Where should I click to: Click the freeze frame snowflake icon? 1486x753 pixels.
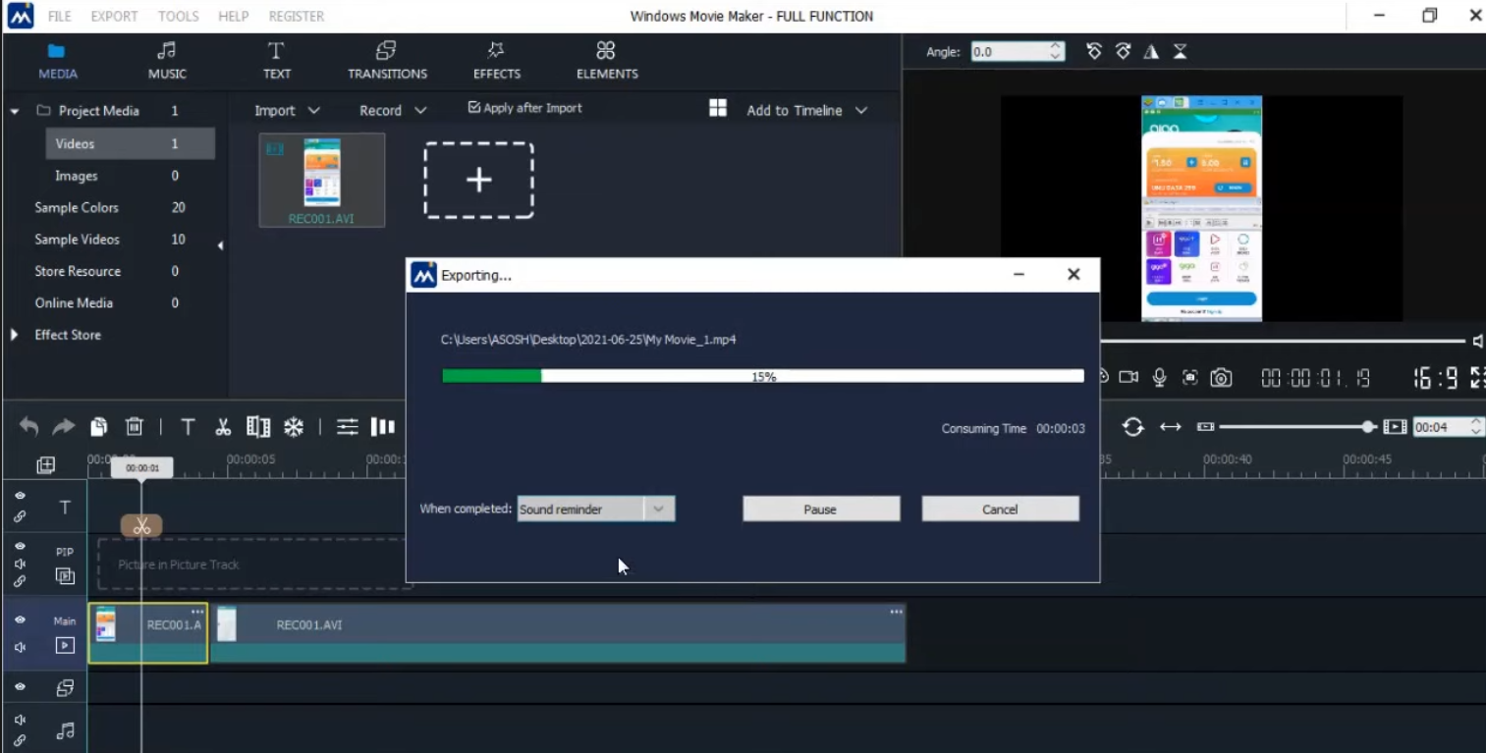coord(294,427)
